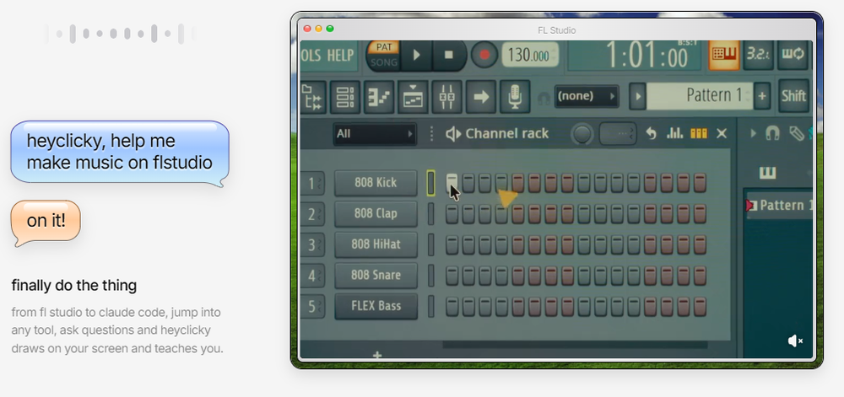Click the microphone recording icon
This screenshot has height=397, width=844.
point(515,97)
